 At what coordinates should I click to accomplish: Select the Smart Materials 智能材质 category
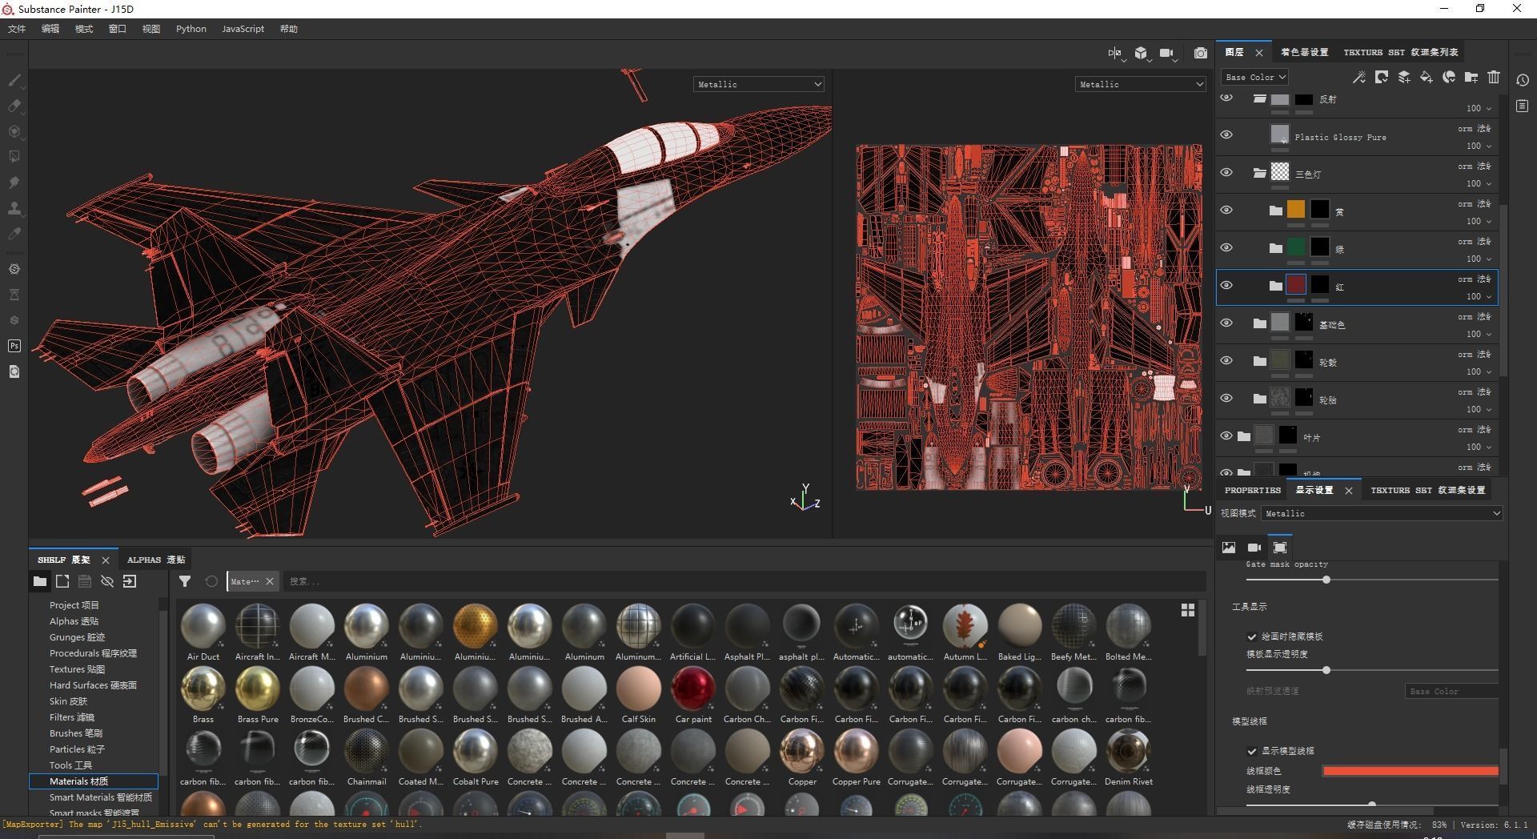pos(100,797)
